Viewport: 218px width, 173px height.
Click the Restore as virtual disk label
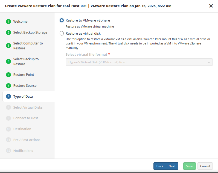tap(83, 34)
